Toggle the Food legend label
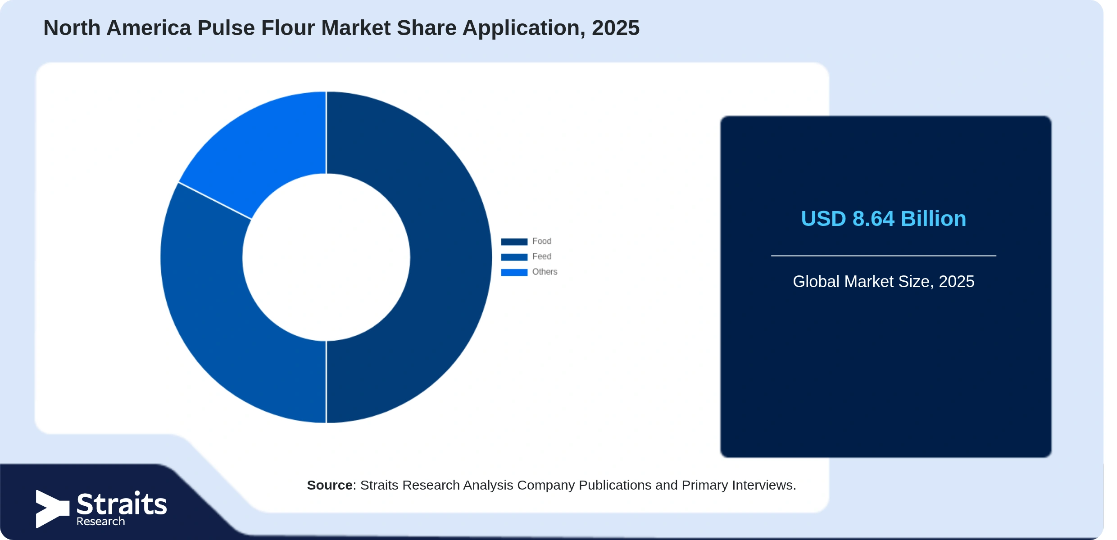 (x=541, y=241)
